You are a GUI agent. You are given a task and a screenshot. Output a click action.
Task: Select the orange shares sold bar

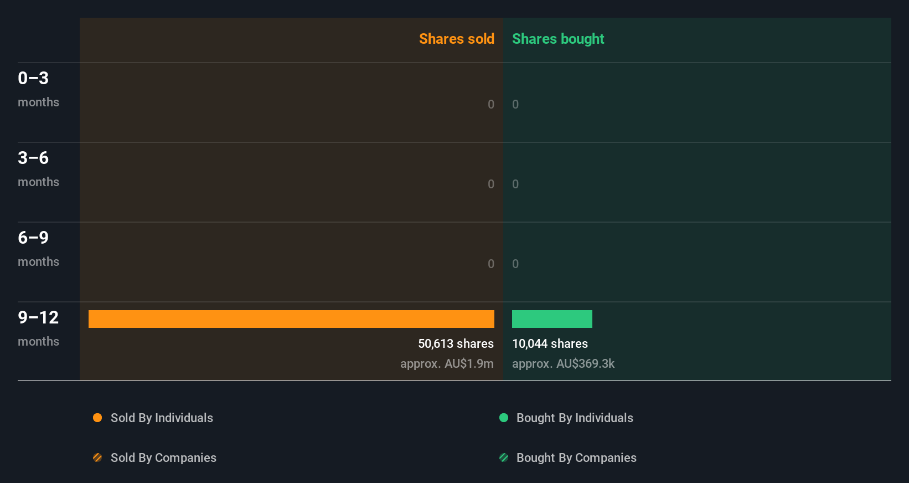291,319
